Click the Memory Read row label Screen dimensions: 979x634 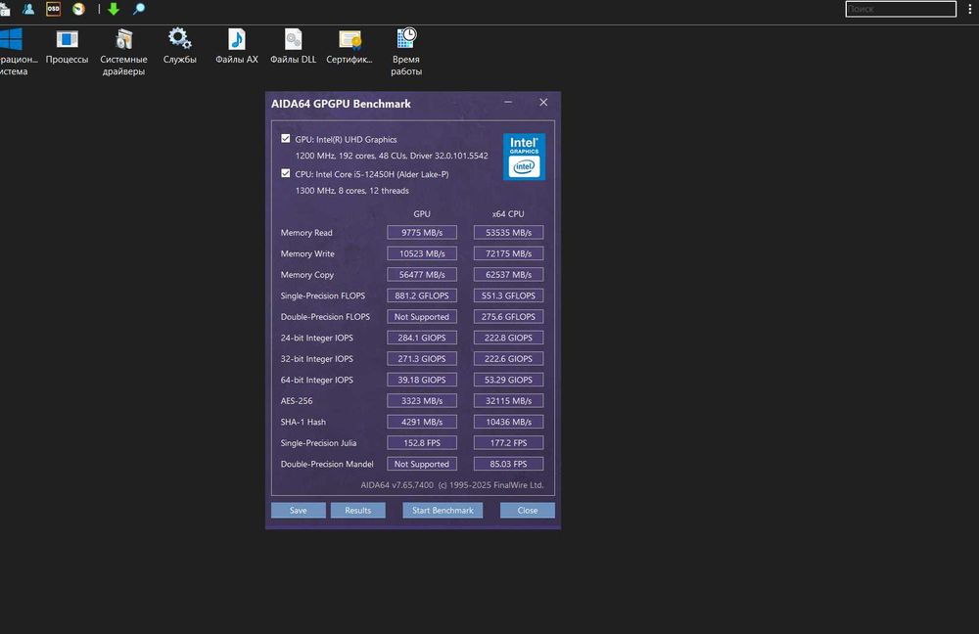tap(306, 232)
